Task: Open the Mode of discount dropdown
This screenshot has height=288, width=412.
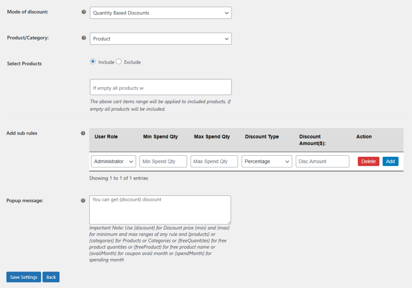Action: click(x=161, y=13)
